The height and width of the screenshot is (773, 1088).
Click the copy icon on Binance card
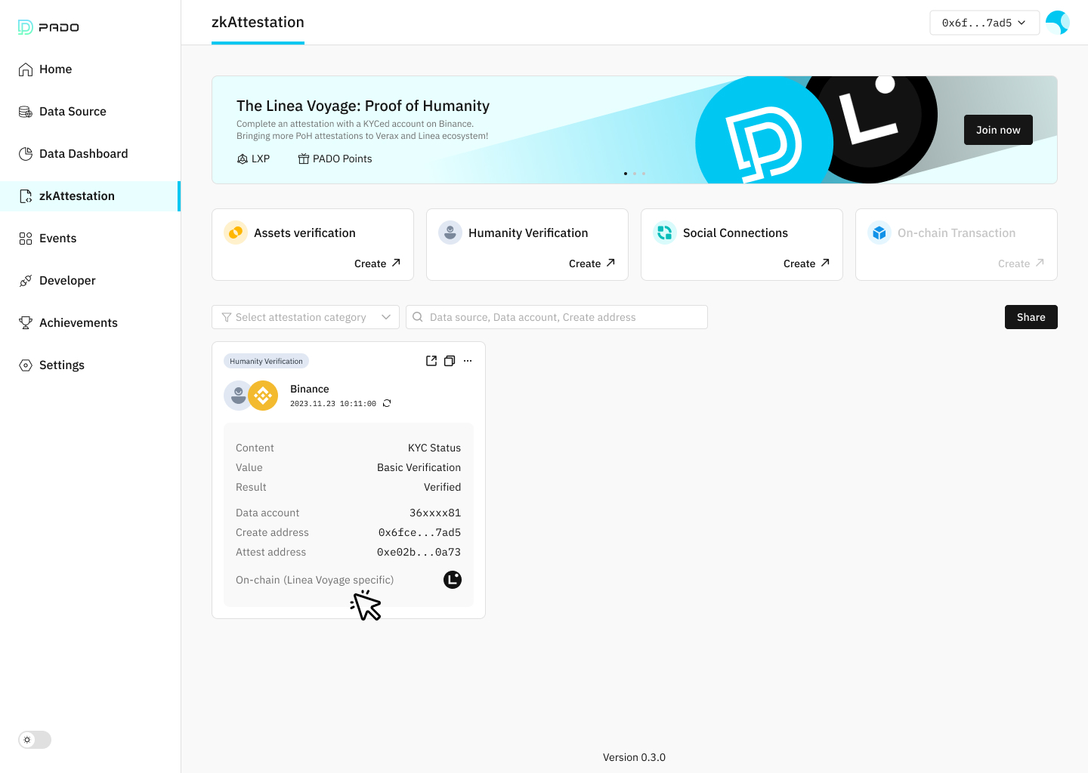coord(450,361)
